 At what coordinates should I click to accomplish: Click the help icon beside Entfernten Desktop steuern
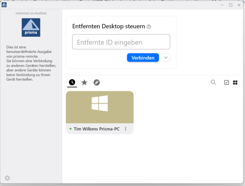tap(149, 27)
